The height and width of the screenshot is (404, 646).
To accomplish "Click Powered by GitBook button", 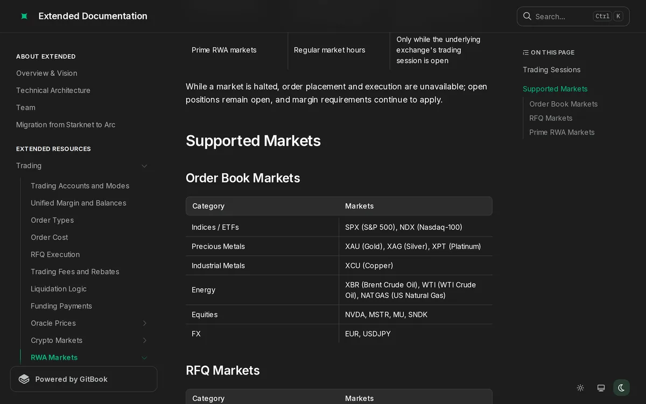I will (x=84, y=379).
